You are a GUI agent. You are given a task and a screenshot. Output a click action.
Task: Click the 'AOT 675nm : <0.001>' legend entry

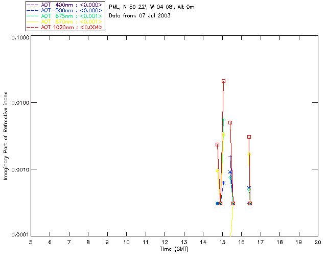click(65, 16)
